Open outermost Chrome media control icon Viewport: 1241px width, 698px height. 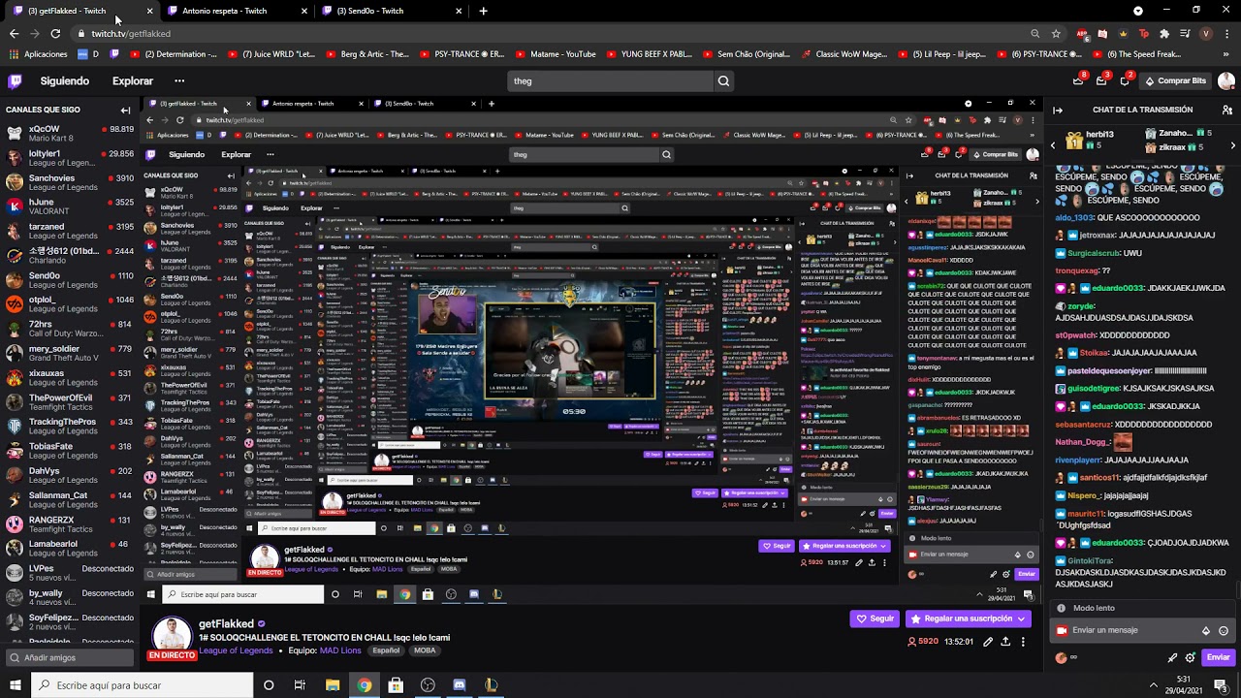click(x=1185, y=33)
